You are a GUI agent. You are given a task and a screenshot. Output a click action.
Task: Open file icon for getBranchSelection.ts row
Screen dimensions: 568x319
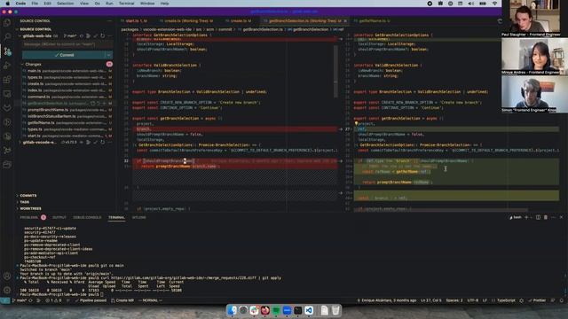coord(93,103)
